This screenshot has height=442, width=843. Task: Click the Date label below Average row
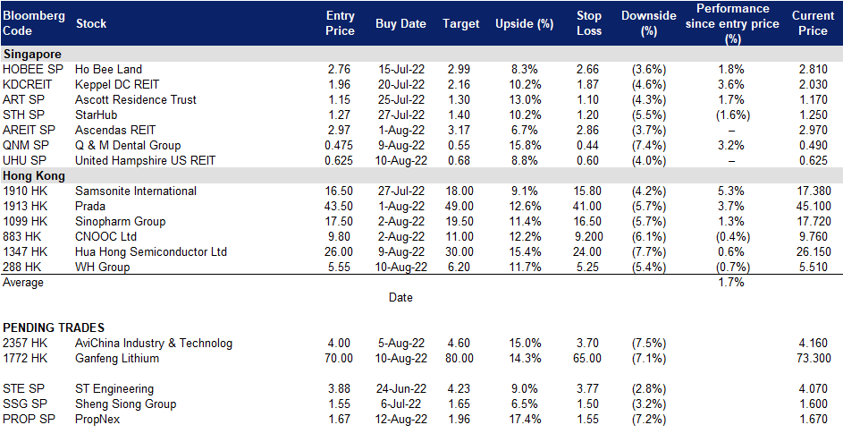[400, 298]
